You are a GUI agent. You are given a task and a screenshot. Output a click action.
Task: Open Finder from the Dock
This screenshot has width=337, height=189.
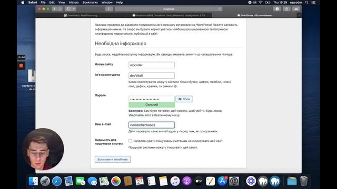[x=33, y=181]
